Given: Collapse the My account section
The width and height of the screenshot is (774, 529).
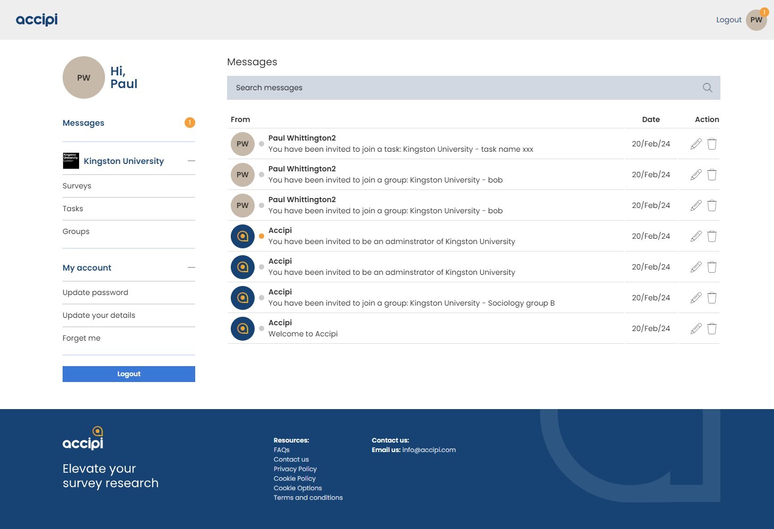Looking at the screenshot, I should [x=192, y=267].
